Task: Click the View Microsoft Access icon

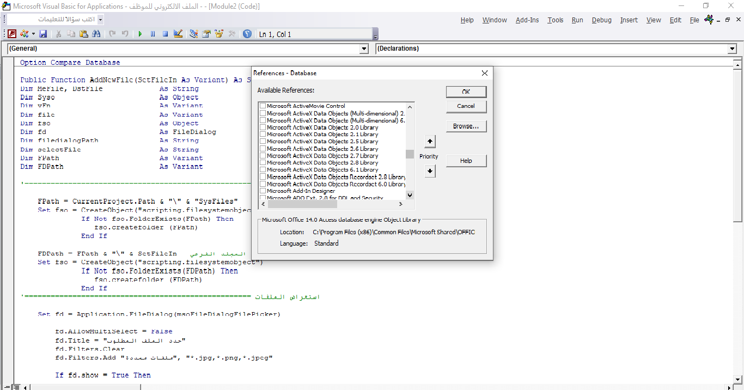Action: pyautogui.click(x=12, y=34)
